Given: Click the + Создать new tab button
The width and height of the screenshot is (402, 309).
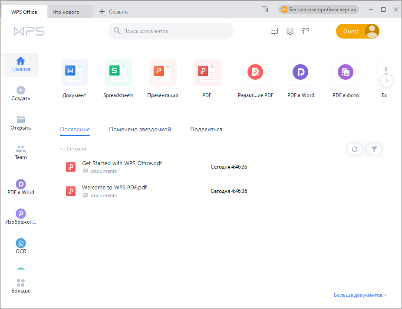Looking at the screenshot, I should point(113,12).
